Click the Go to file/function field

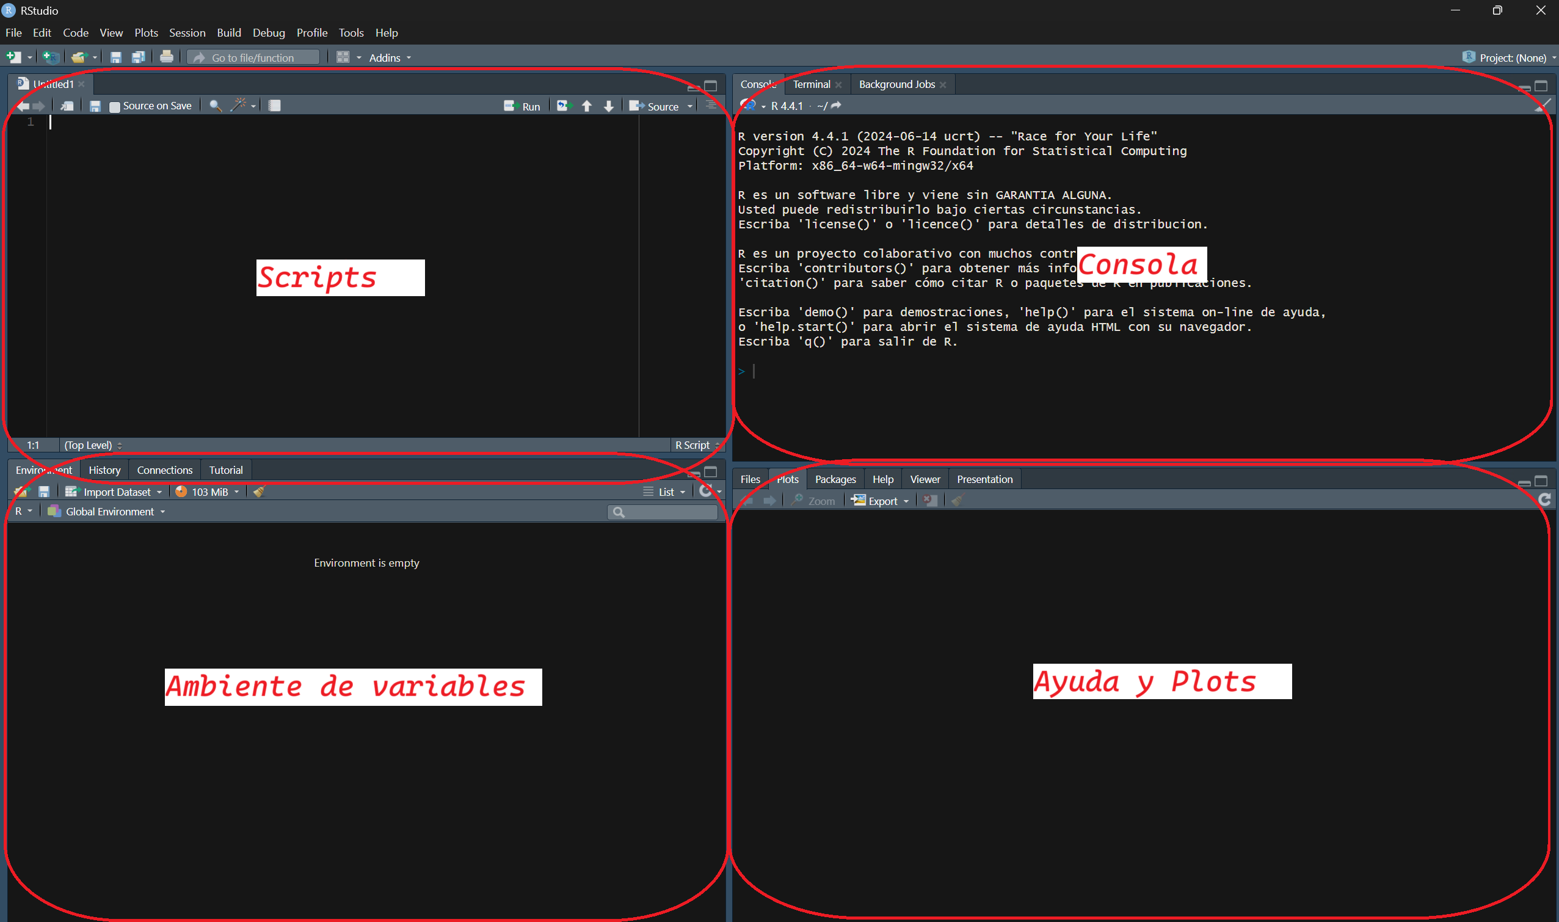(253, 58)
